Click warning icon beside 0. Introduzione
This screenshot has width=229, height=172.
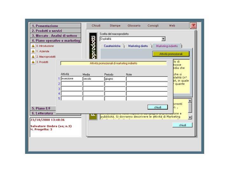33,46
